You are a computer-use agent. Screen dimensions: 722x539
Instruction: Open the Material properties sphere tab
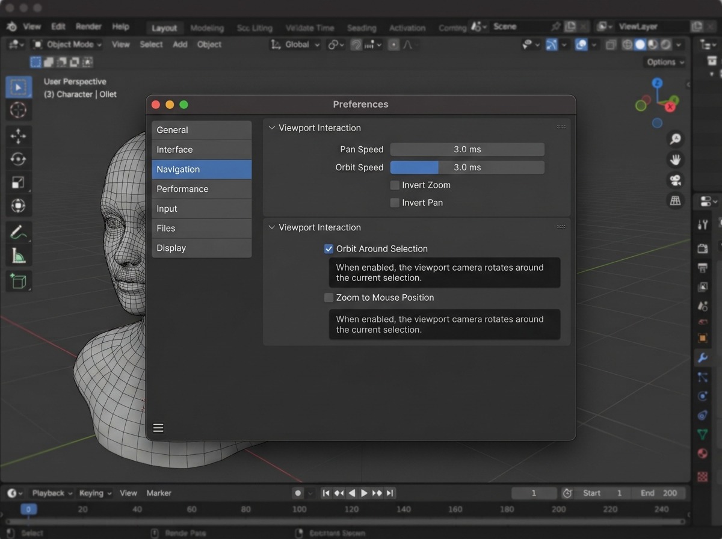tap(703, 453)
